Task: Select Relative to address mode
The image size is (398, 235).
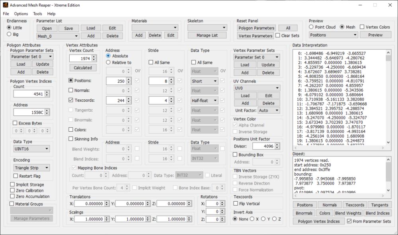Action: (x=109, y=62)
